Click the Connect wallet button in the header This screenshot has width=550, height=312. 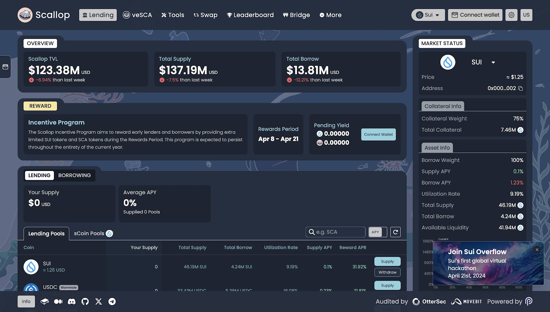tap(475, 15)
